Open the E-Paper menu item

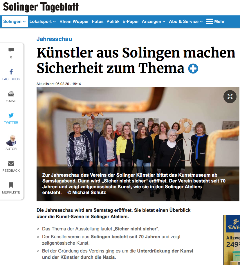[131, 22]
